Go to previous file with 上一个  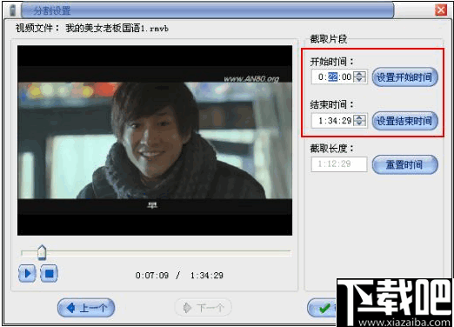[x=86, y=308]
